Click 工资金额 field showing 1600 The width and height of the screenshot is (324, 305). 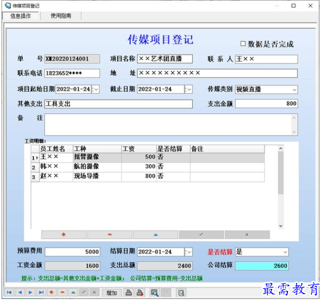pyautogui.click(x=73, y=266)
